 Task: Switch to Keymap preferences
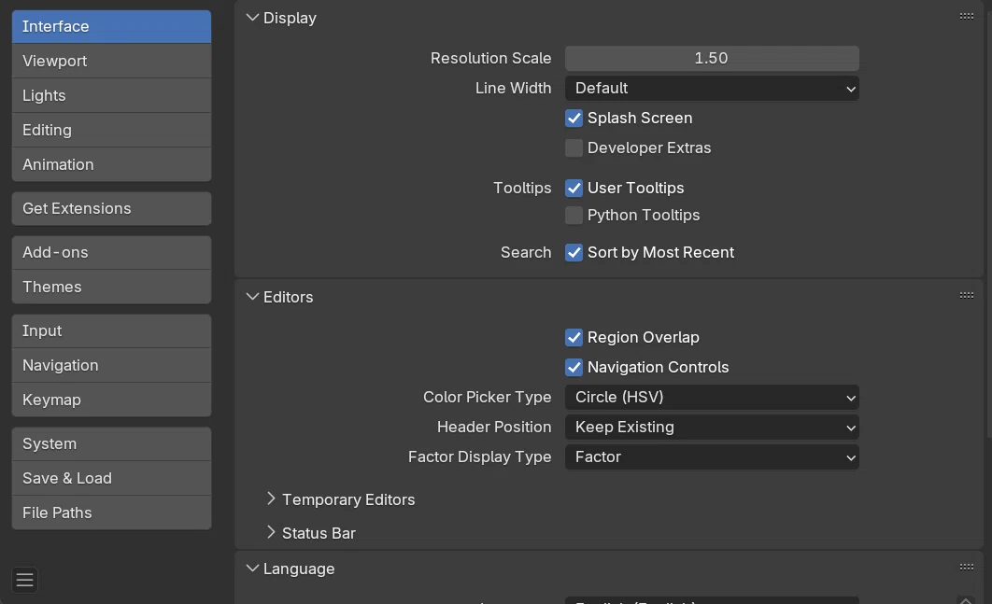click(111, 400)
